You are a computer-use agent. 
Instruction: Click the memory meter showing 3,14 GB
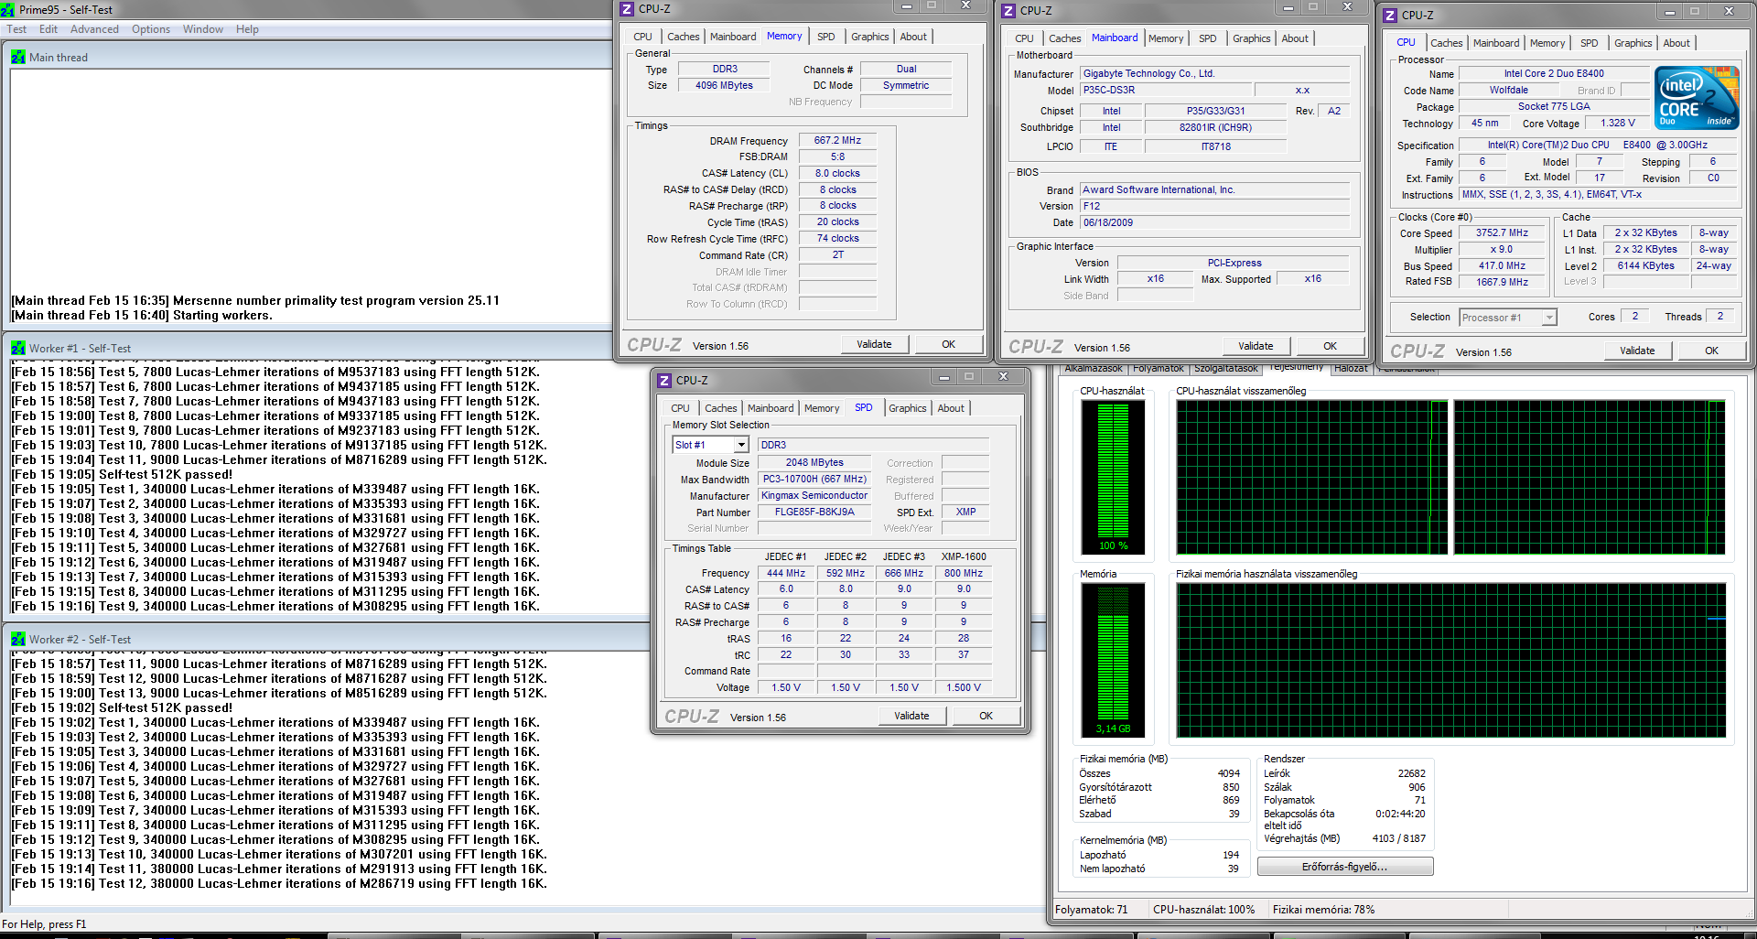pyautogui.click(x=1113, y=659)
